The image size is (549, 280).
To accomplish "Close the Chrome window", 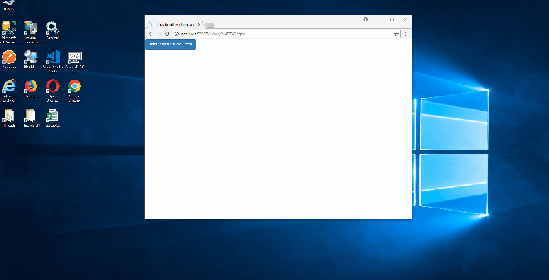I will coord(405,19).
